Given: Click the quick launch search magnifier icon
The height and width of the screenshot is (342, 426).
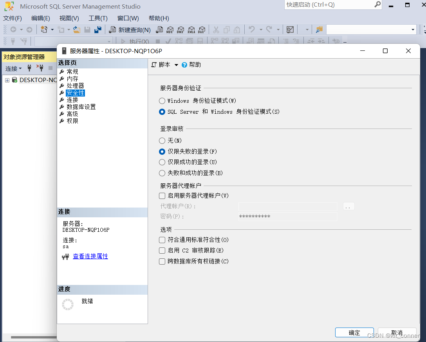Looking at the screenshot, I should (x=377, y=4).
